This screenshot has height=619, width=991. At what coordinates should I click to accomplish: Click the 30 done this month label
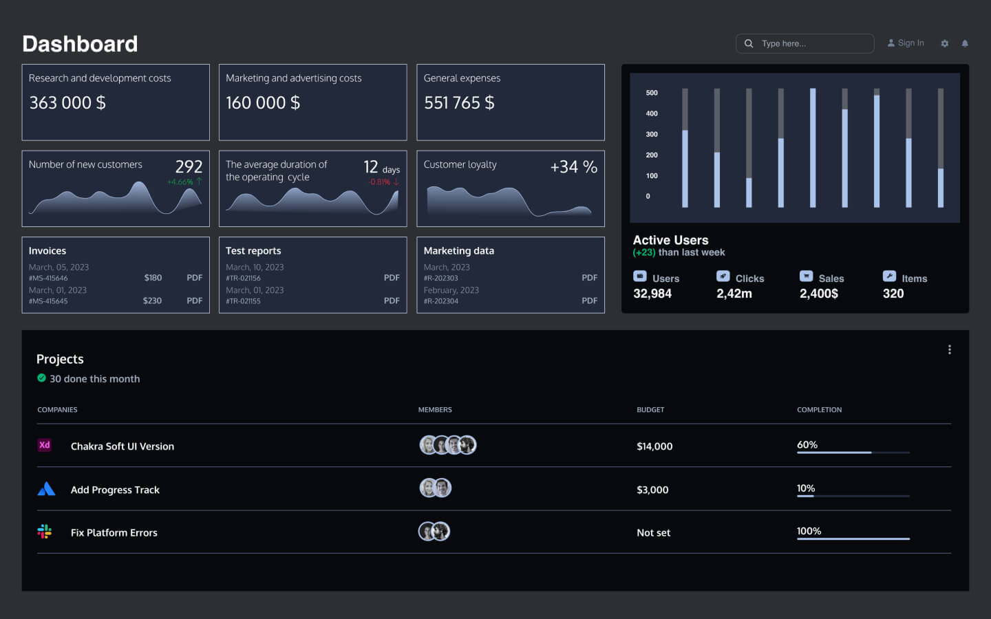95,379
